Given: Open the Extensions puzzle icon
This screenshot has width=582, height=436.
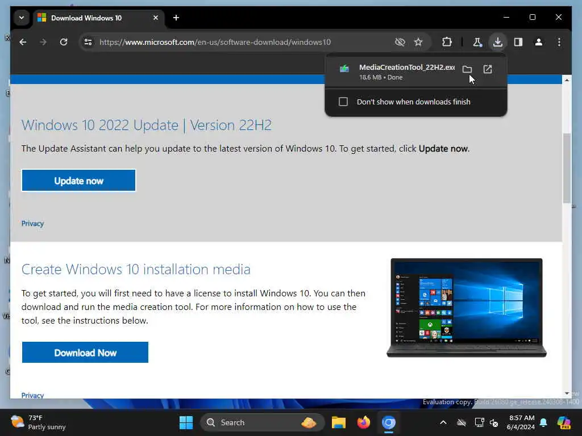Looking at the screenshot, I should pos(447,42).
